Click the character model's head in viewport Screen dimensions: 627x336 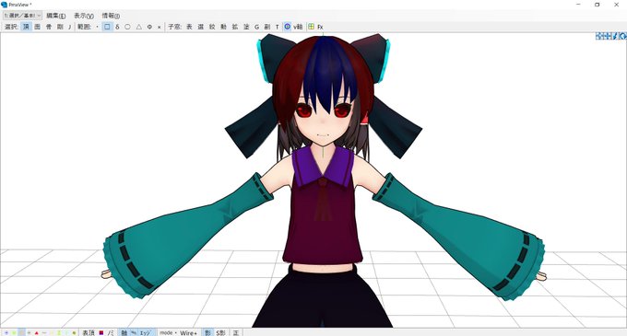pyautogui.click(x=323, y=92)
